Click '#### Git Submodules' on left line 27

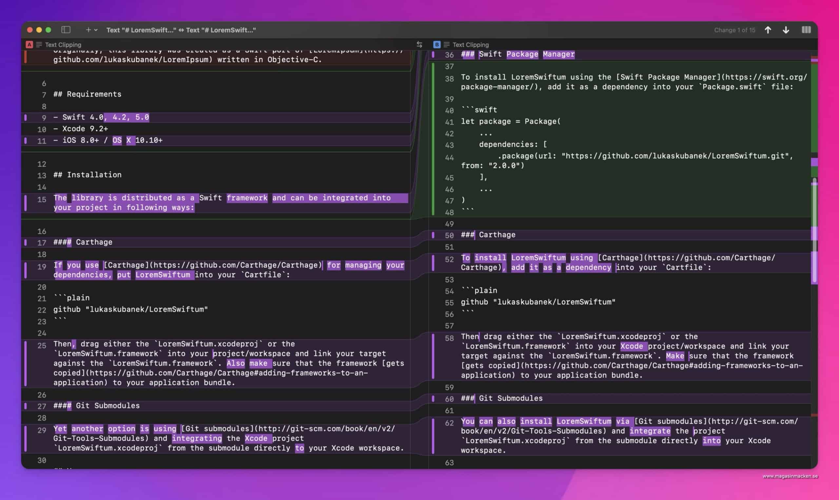pyautogui.click(x=96, y=406)
